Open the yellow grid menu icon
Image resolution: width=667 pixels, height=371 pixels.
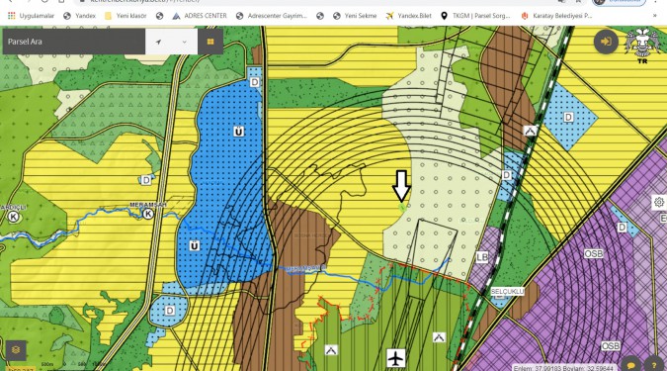coord(210,42)
